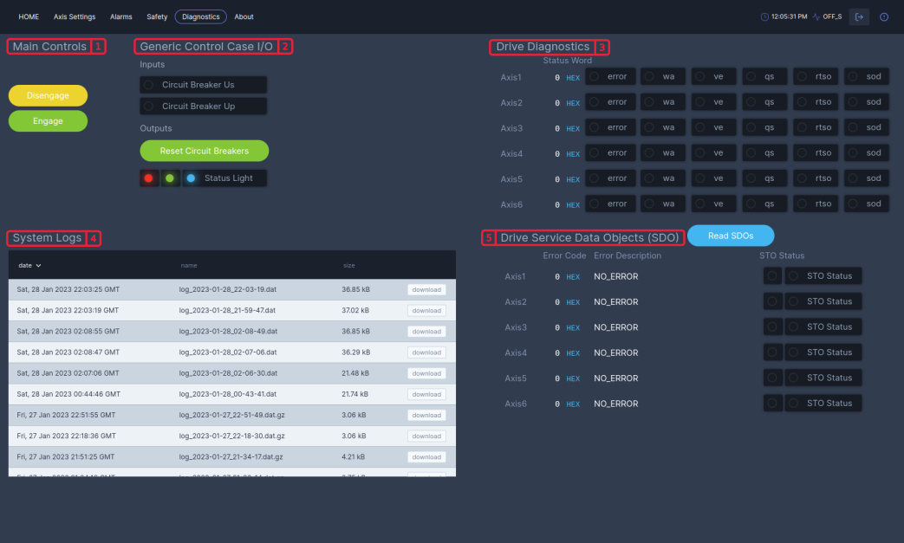Viewport: 904px width, 543px height.
Task: Download log_2023-01-27_22-51-49.dat.gz file
Action: [426, 415]
